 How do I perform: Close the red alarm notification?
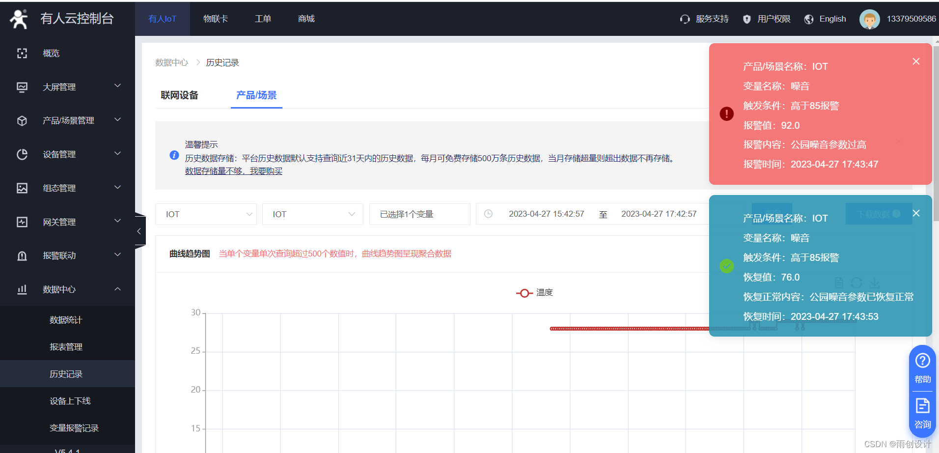(916, 61)
